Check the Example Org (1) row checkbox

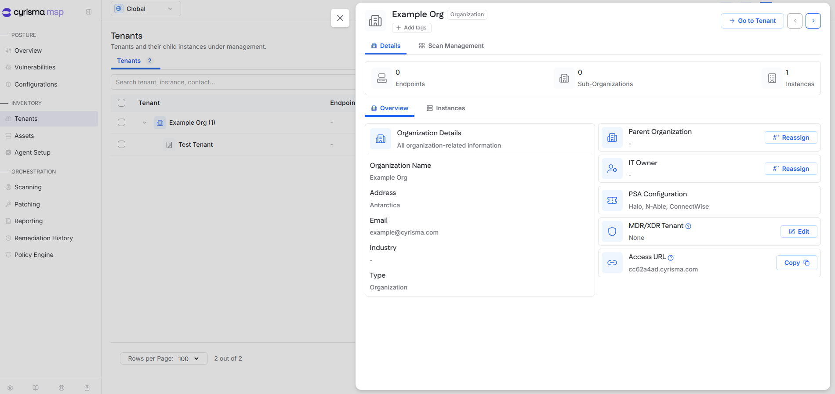[x=122, y=123]
